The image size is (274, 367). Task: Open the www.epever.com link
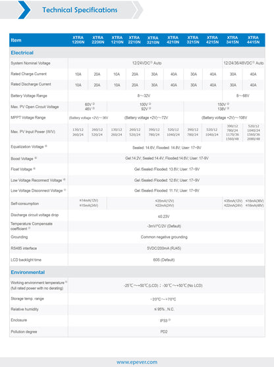[137, 362]
